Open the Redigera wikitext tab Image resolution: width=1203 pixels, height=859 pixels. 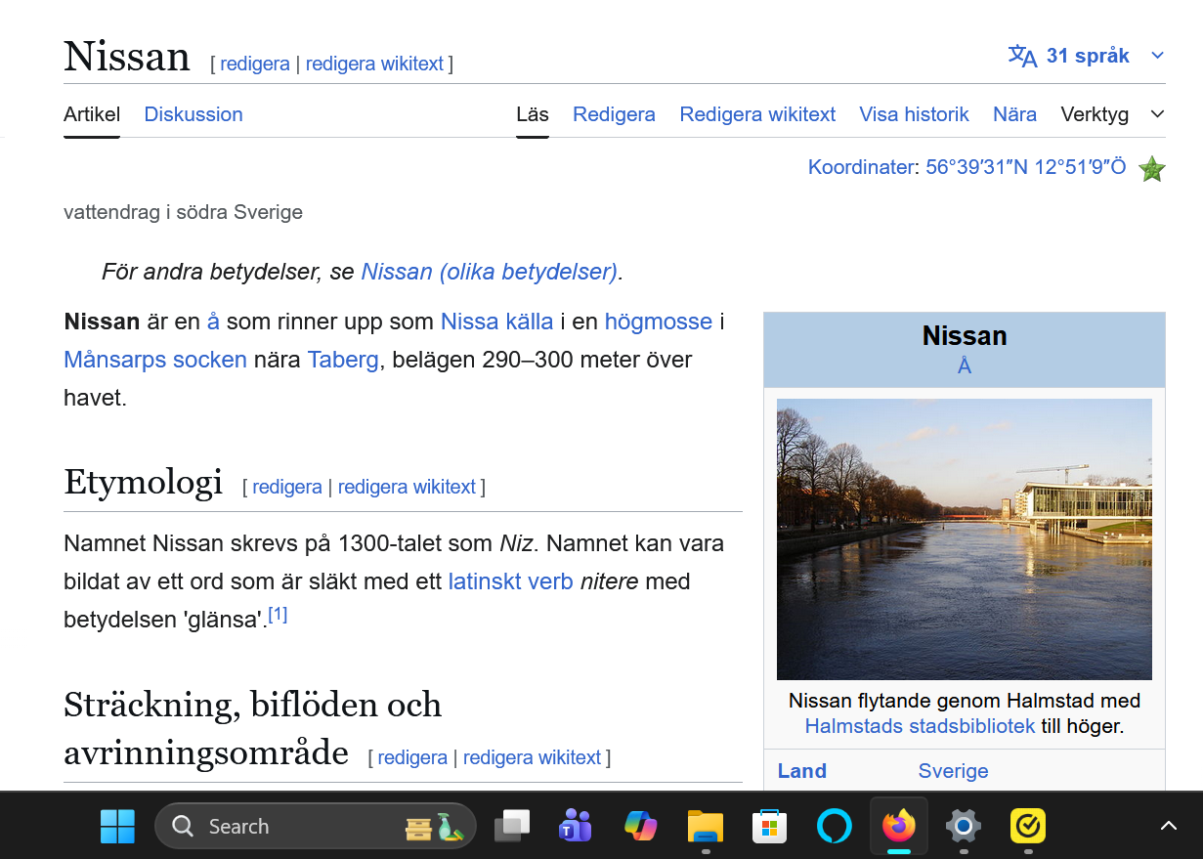[757, 114]
